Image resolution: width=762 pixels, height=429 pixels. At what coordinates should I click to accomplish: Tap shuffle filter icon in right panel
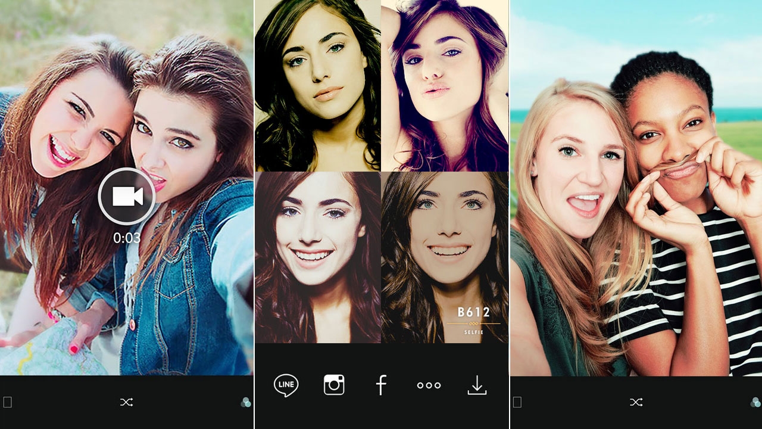(x=636, y=402)
